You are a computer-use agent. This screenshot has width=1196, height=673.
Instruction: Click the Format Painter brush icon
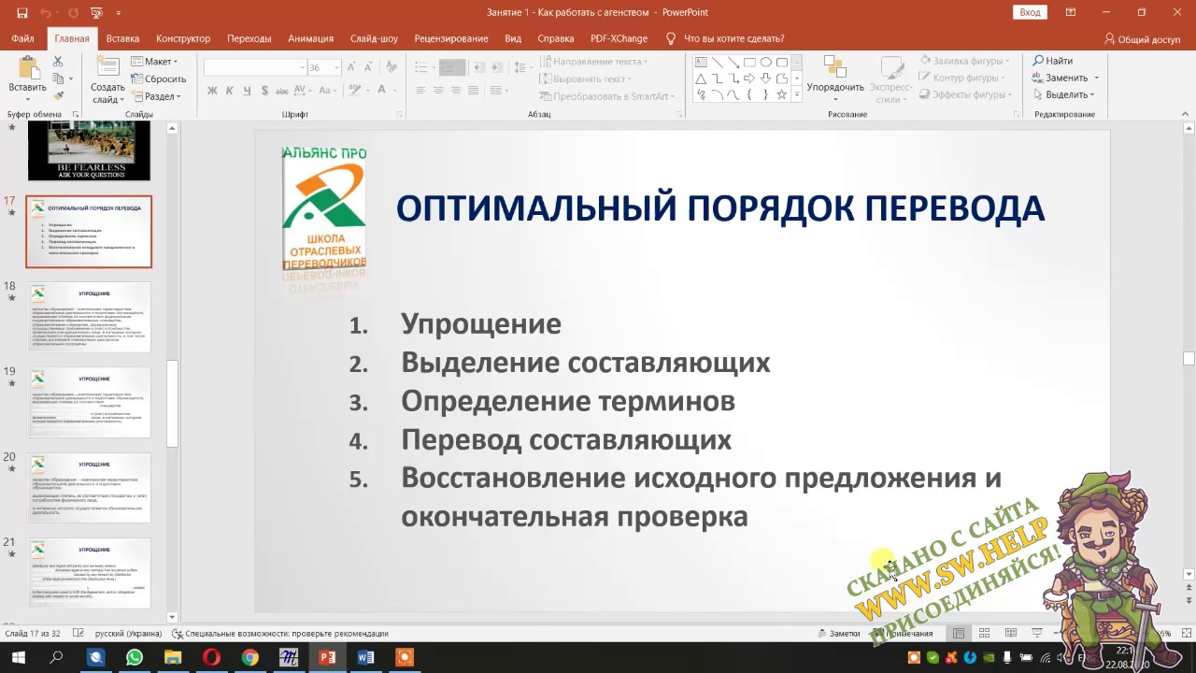tap(58, 95)
